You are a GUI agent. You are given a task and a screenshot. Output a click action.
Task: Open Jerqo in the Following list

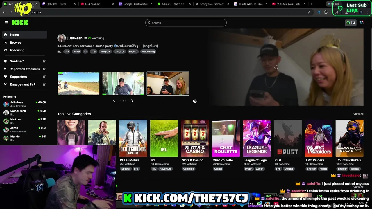tap(25, 129)
